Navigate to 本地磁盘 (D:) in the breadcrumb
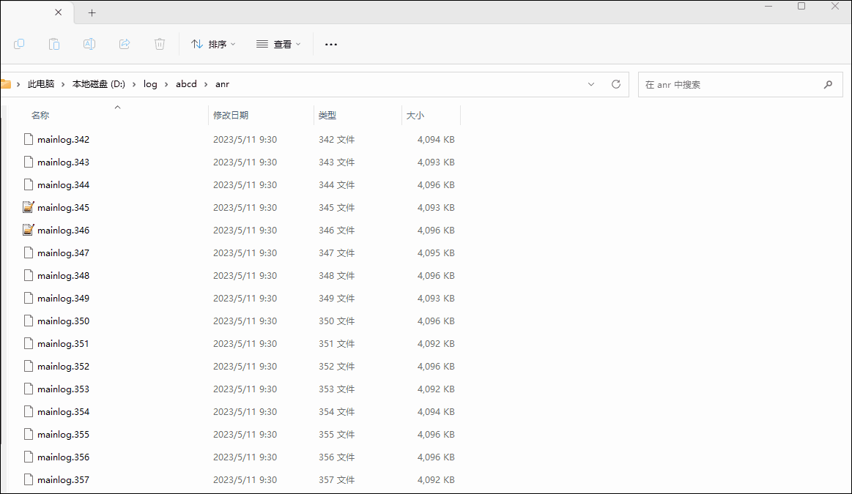 99,84
